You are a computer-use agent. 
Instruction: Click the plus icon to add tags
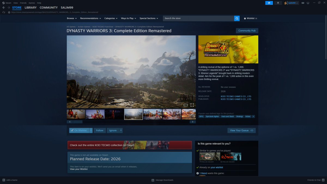pos(253,116)
